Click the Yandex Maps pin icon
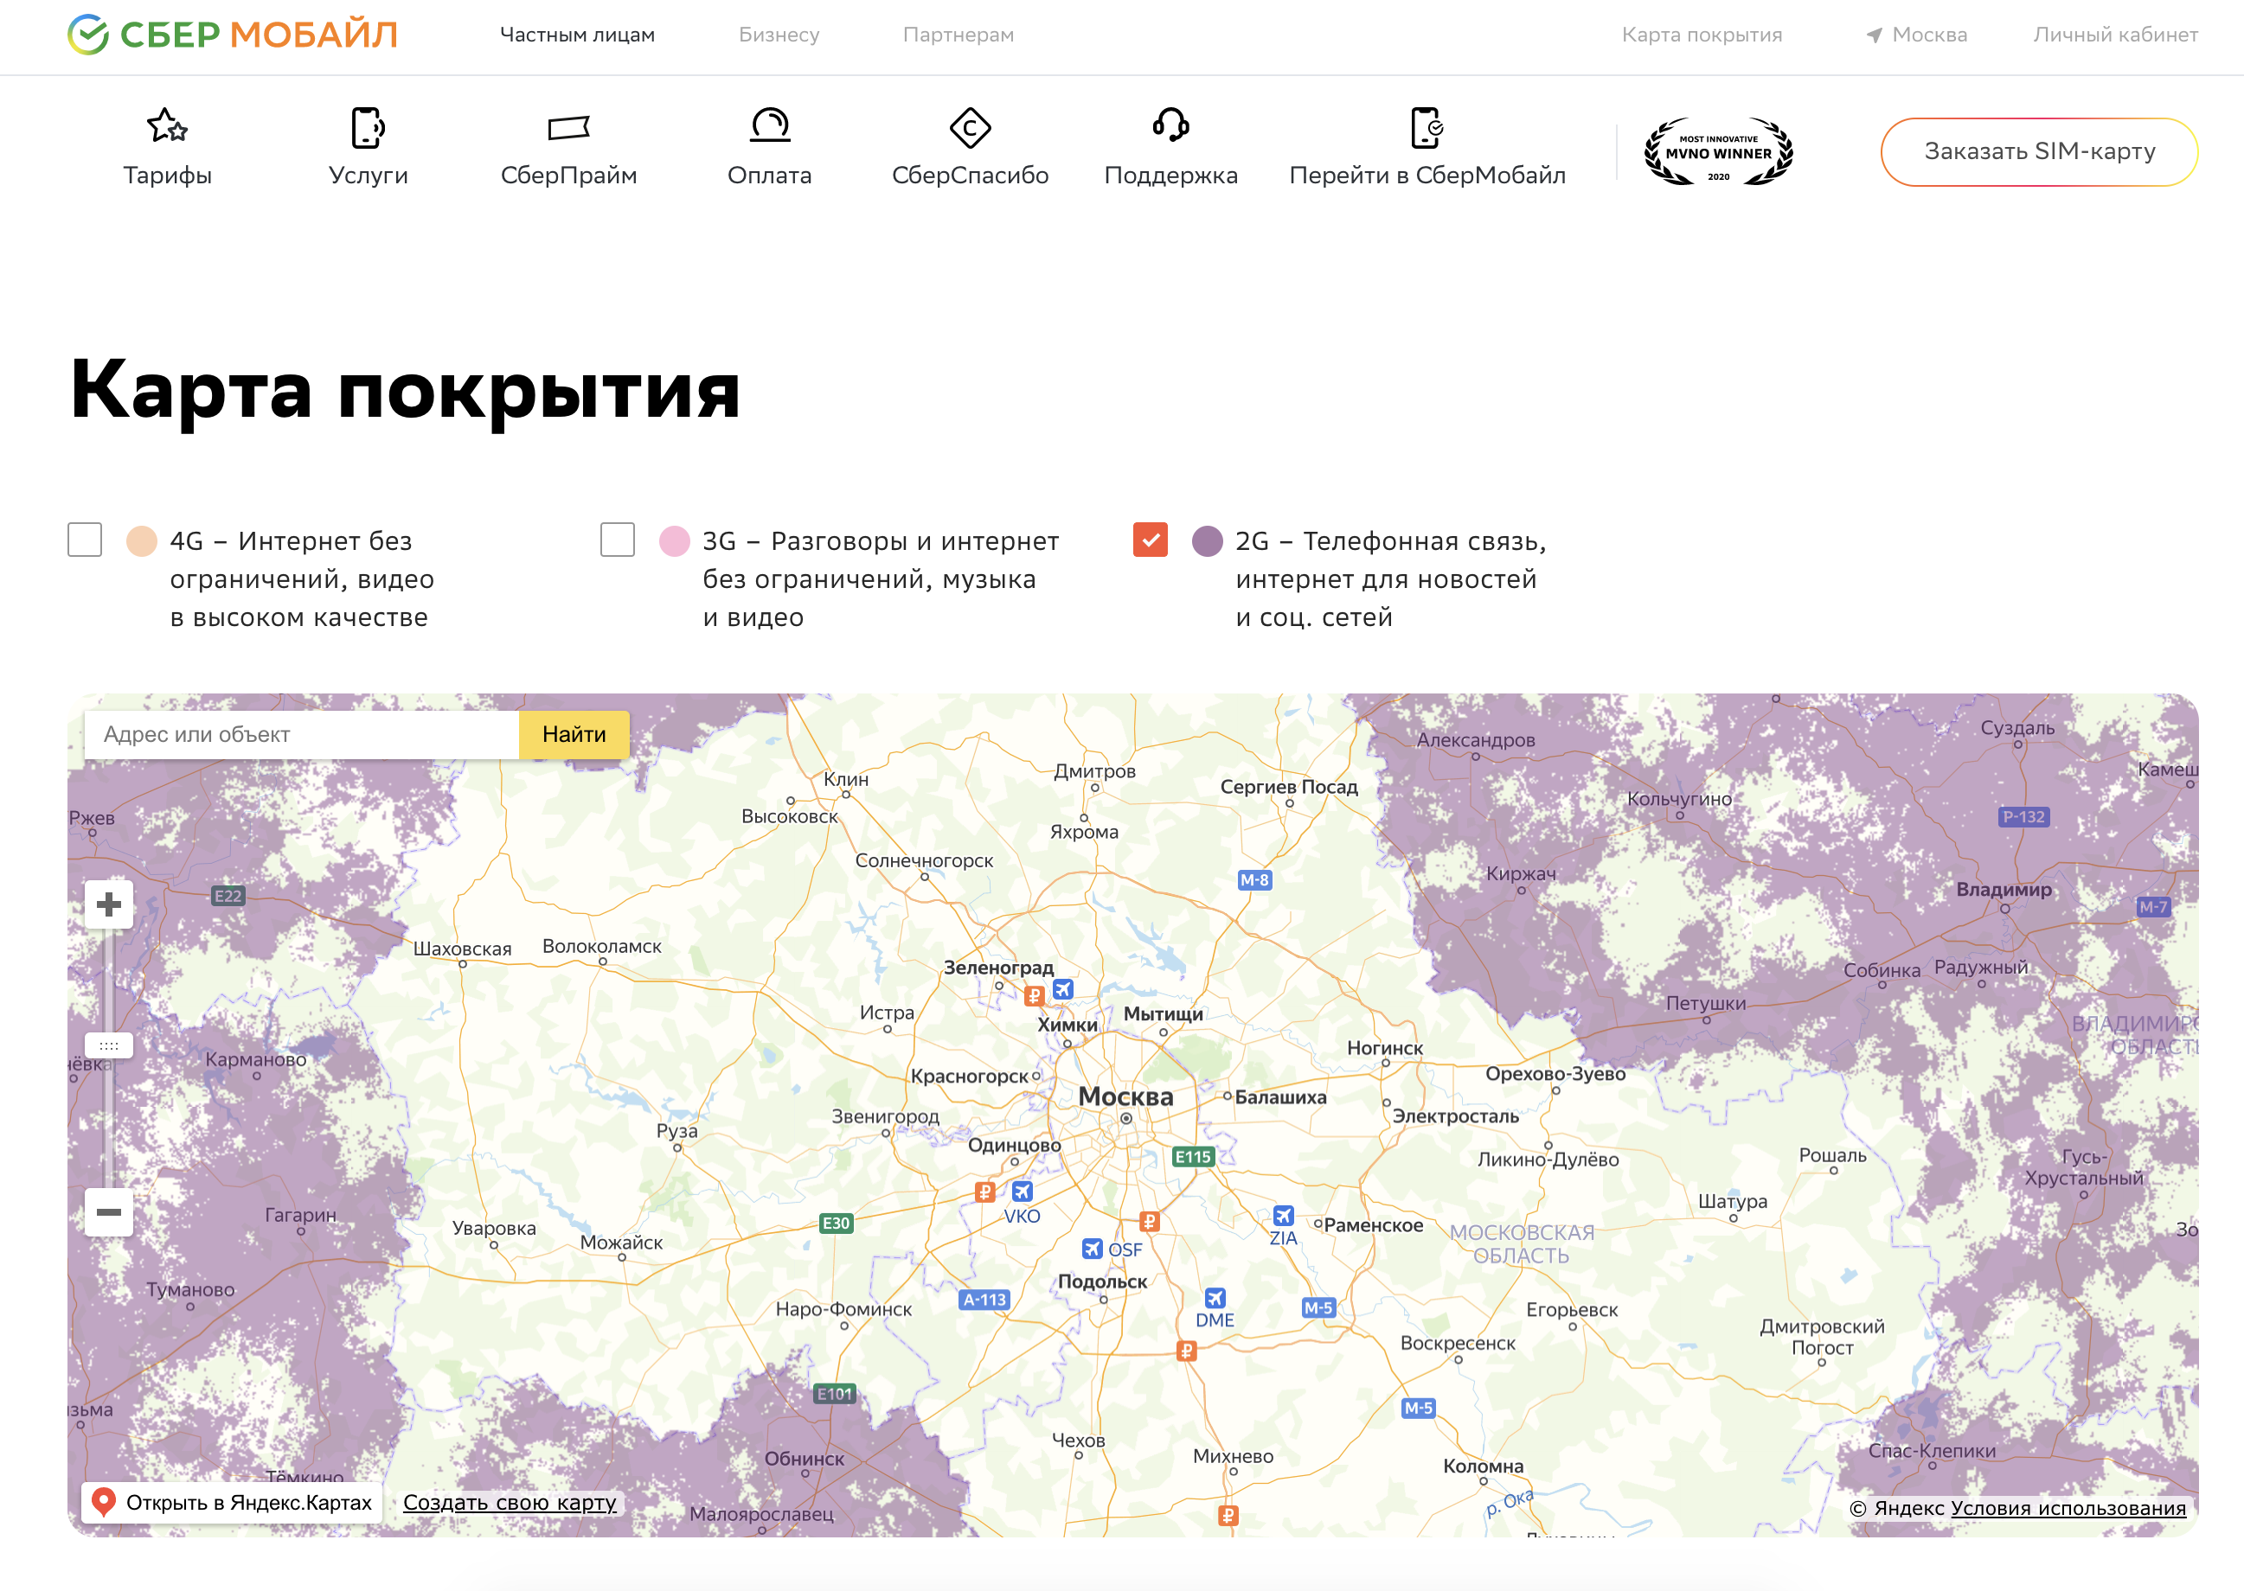Screen dimensions: 2244x1591 pos(103,1502)
